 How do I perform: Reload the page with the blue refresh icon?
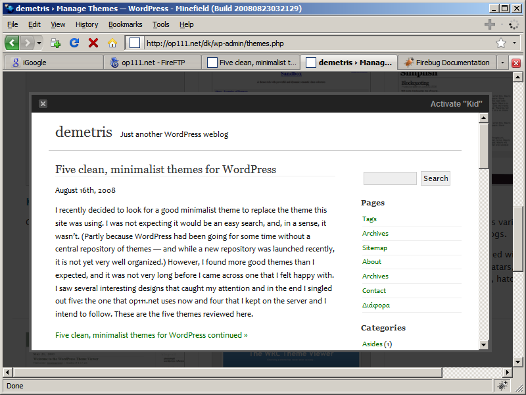[74, 43]
